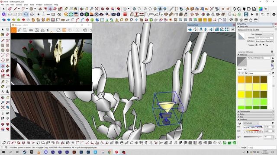
Task: Adjust the Light intensity slider
Action: pos(253,137)
